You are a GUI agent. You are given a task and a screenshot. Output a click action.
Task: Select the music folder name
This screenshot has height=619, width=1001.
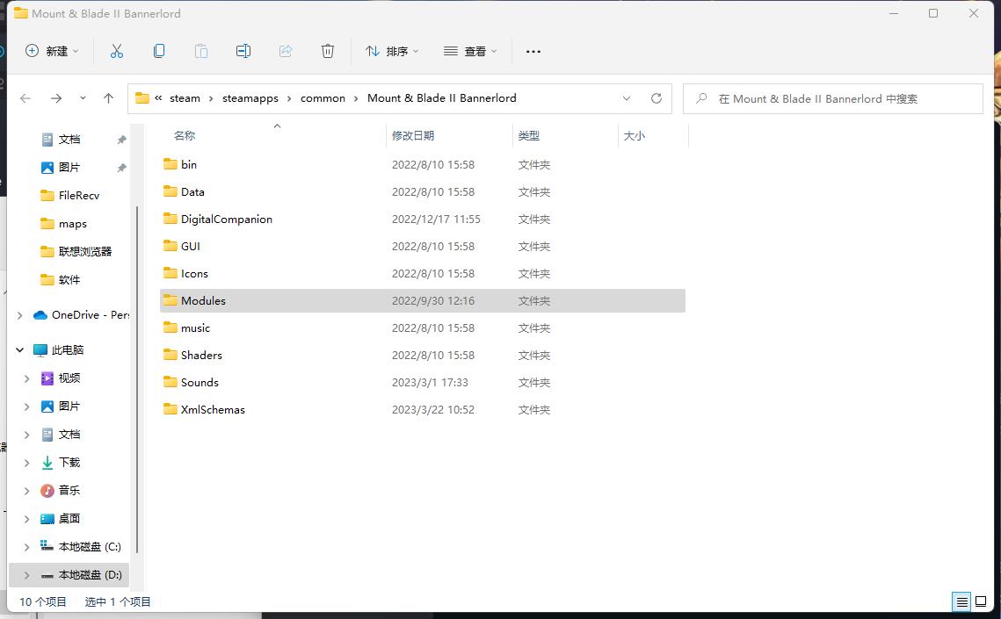click(195, 328)
